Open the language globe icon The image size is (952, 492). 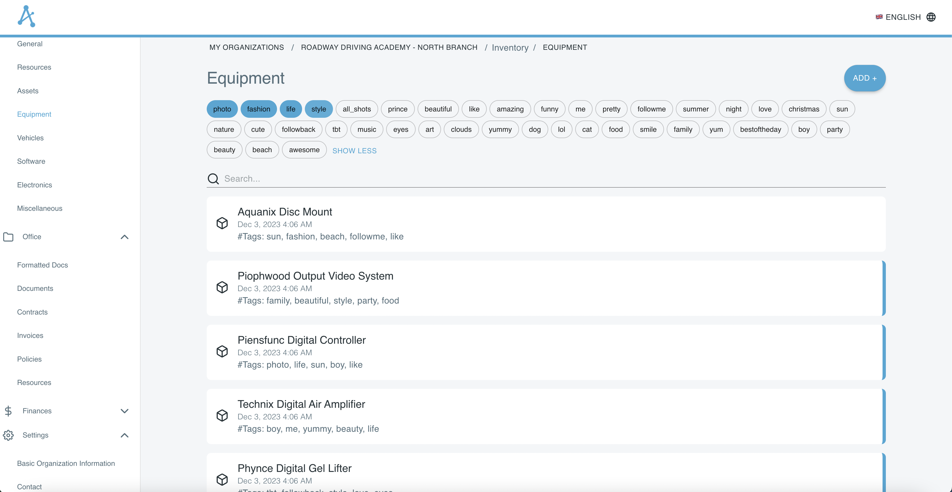tap(931, 17)
